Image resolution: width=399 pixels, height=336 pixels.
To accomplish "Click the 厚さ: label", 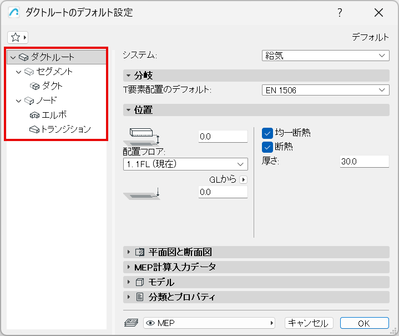I will 270,161.
